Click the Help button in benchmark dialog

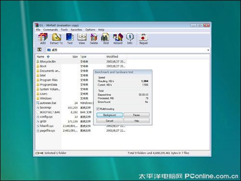pyautogui.click(x=136, y=121)
